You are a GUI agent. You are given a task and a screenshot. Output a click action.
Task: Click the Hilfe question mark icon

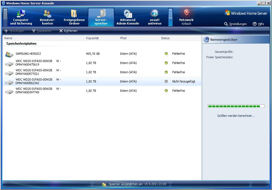point(255,24)
